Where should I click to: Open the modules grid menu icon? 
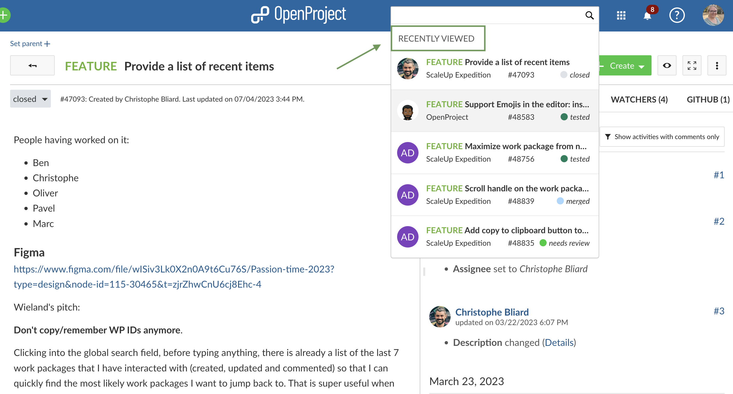[621, 15]
